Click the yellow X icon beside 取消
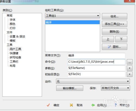Viewport: 136px width, 111px height. [x=71, y=105]
